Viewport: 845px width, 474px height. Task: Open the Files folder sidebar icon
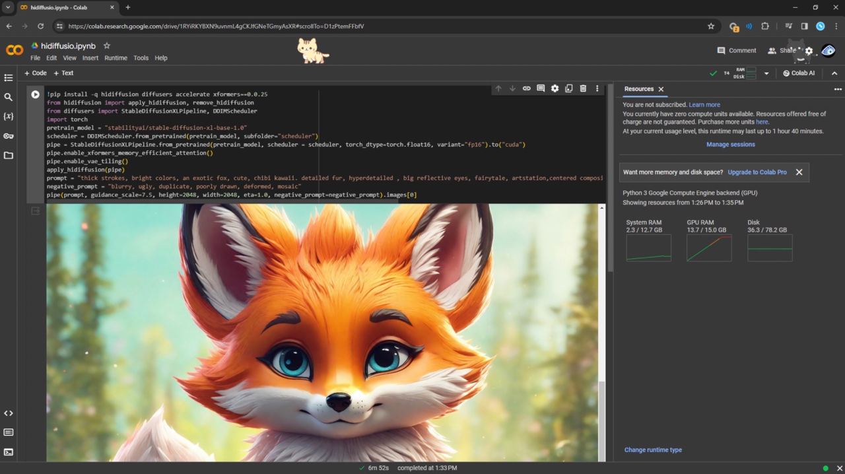click(x=9, y=155)
